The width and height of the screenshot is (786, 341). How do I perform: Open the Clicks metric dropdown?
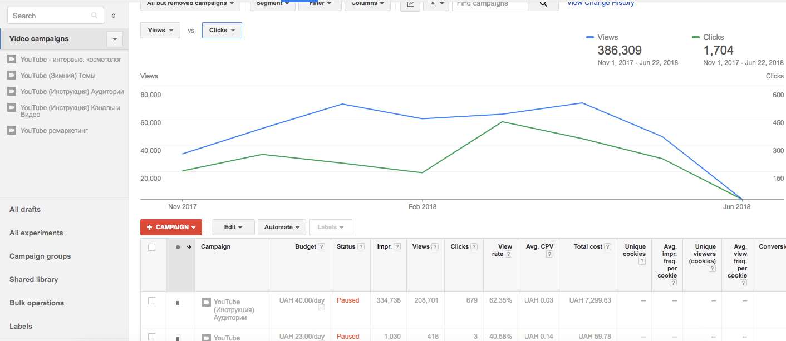point(222,30)
